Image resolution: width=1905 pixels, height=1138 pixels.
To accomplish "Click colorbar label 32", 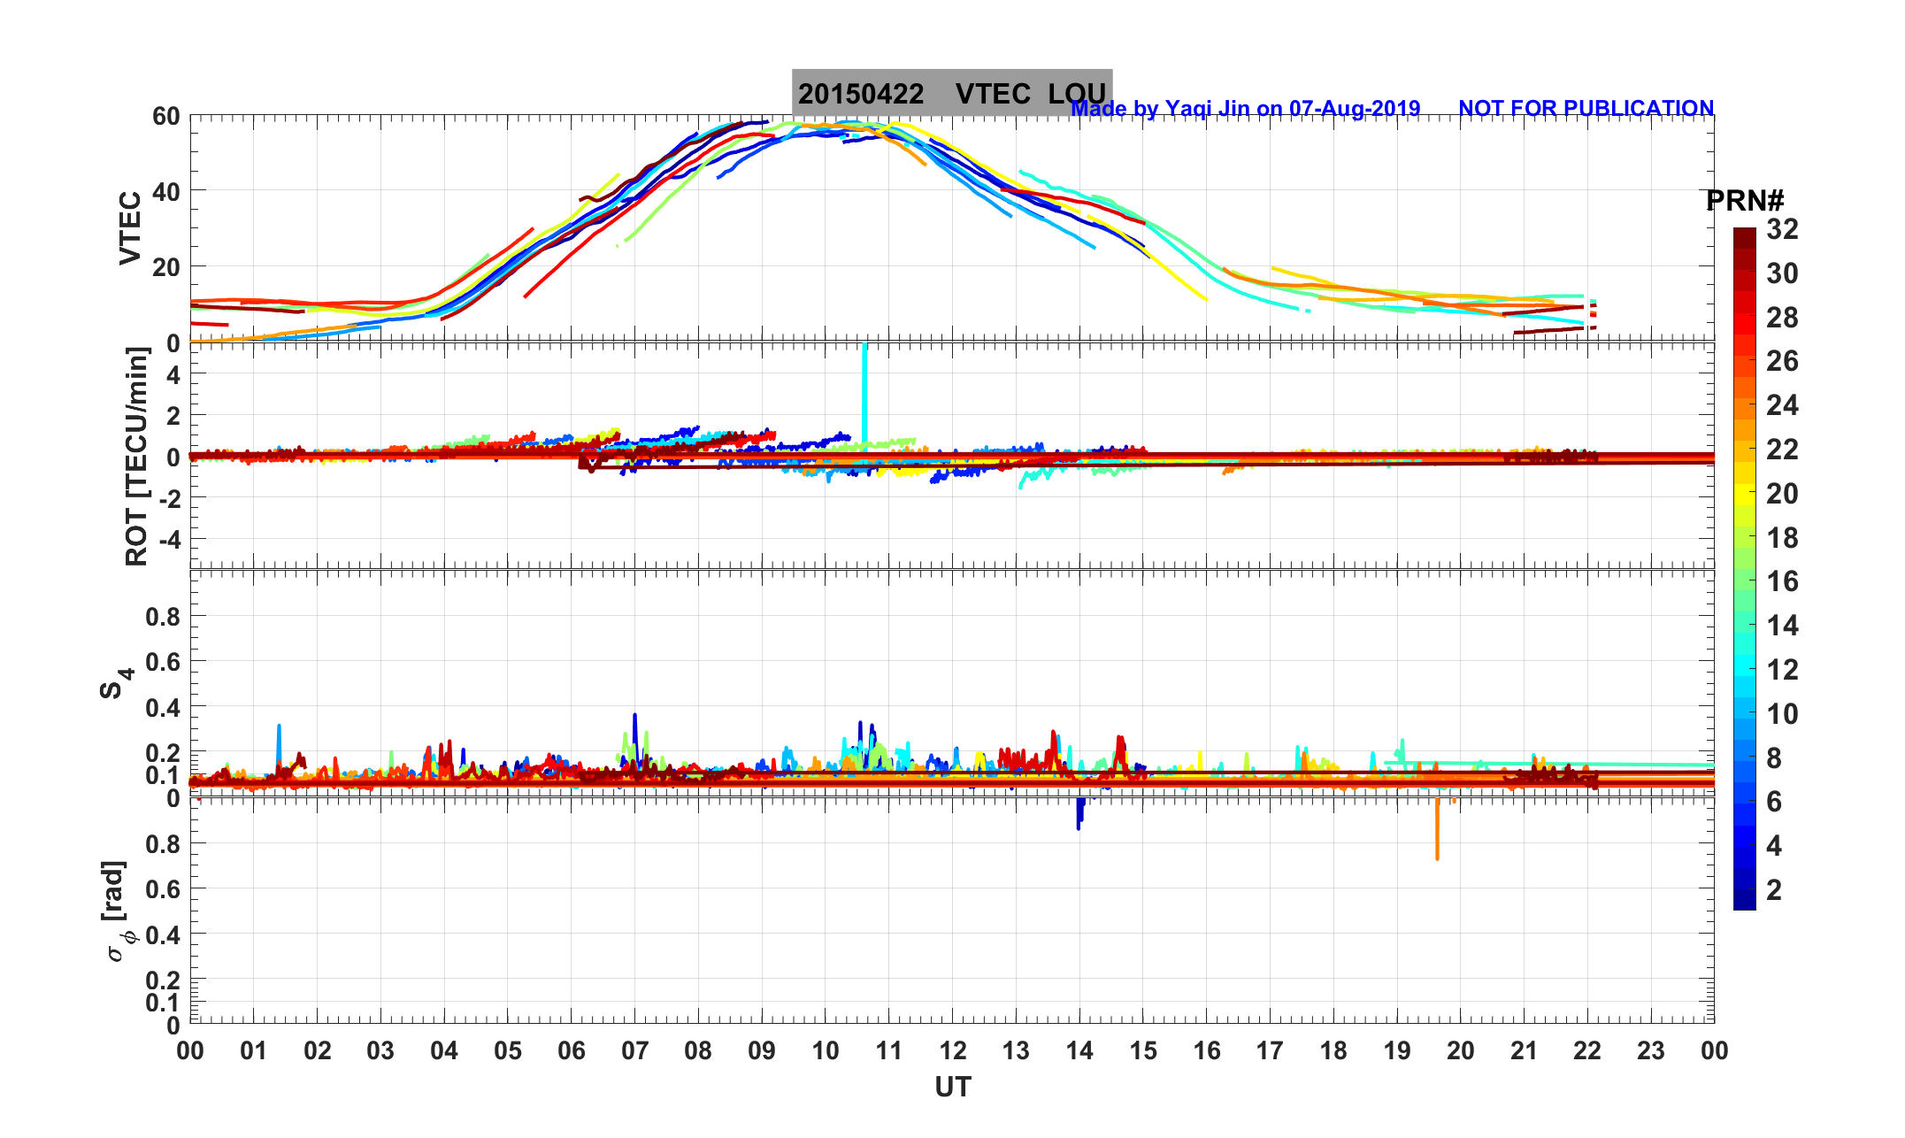I will (x=1782, y=230).
